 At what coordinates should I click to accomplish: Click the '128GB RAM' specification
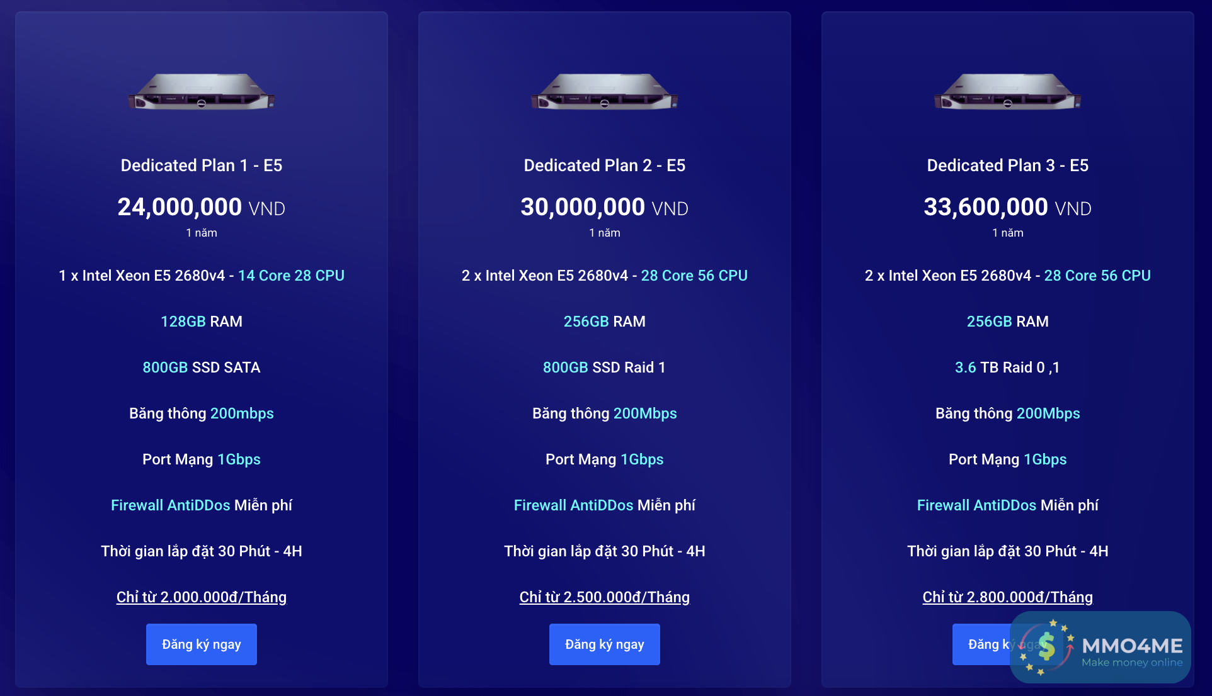[202, 322]
